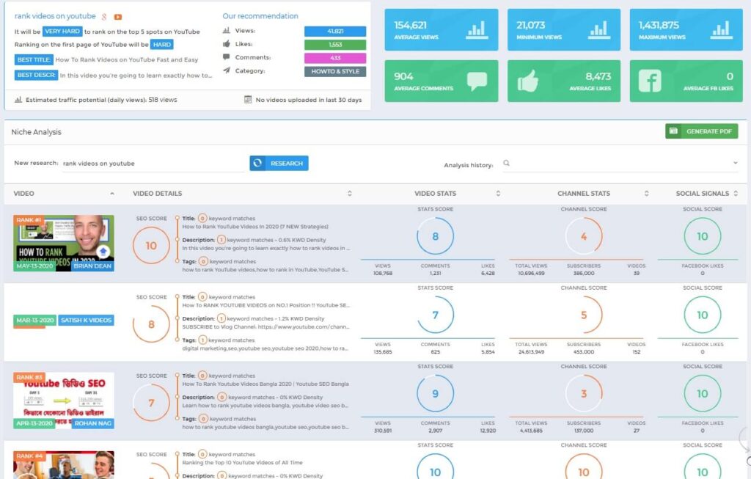Click the SEO score 10 circle for Rank #1
The image size is (751, 479).
(x=151, y=246)
